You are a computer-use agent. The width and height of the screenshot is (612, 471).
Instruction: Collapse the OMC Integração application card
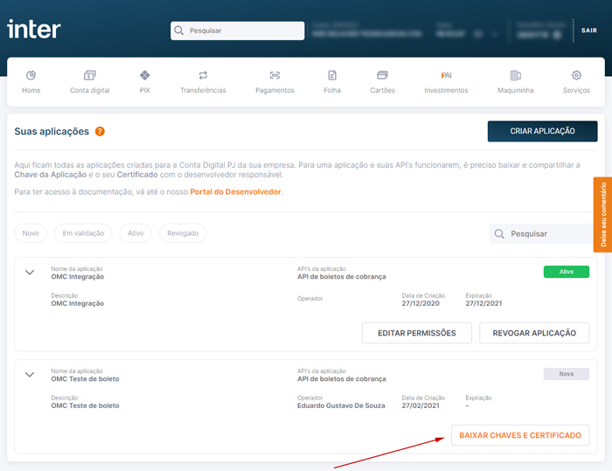[30, 273]
